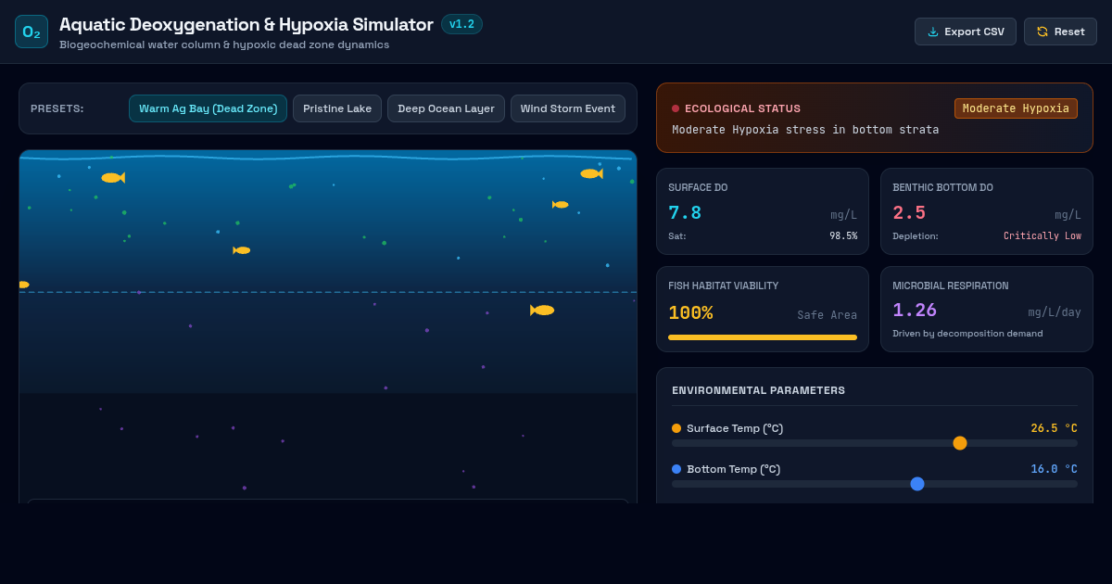Image resolution: width=1112 pixels, height=584 pixels.
Task: Click the O₂ app logo icon
Action: (x=32, y=32)
